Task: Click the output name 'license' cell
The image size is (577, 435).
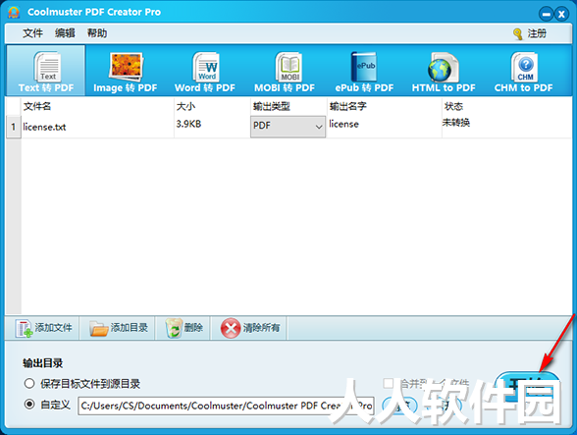Action: pos(384,127)
